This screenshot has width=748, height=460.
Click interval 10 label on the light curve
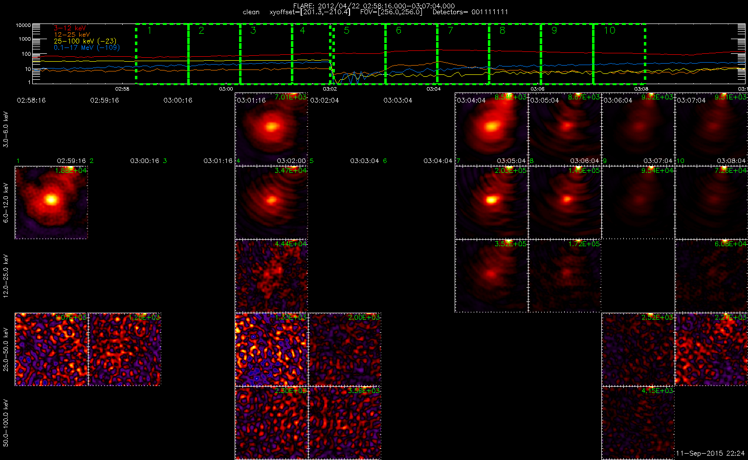pyautogui.click(x=610, y=31)
